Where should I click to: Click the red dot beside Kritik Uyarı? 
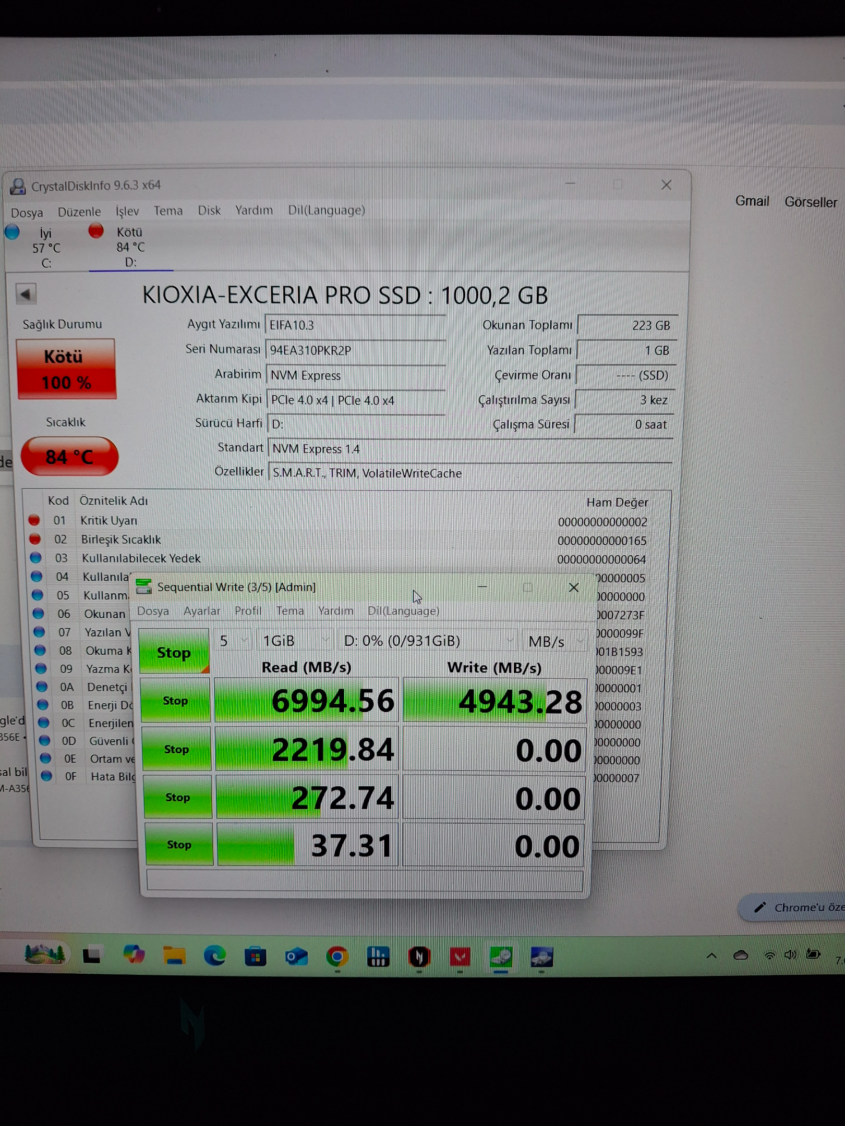[x=34, y=520]
